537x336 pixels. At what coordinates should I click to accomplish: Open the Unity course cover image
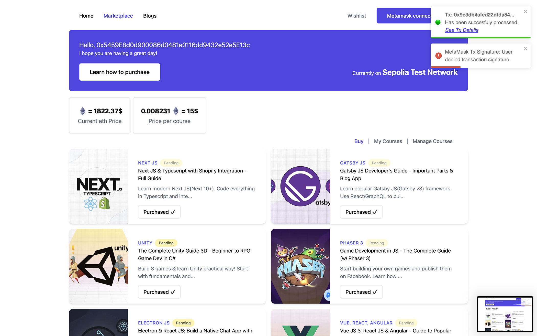coord(98,266)
